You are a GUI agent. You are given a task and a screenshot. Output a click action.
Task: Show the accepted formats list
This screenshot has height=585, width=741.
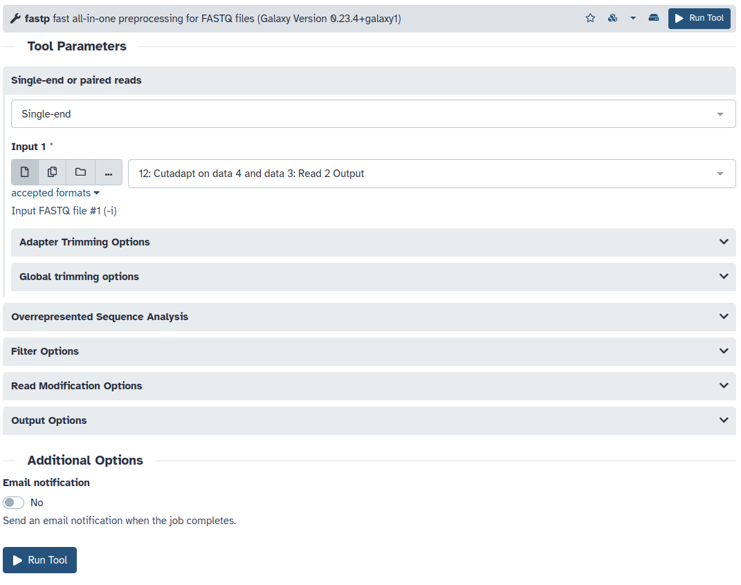(55, 193)
